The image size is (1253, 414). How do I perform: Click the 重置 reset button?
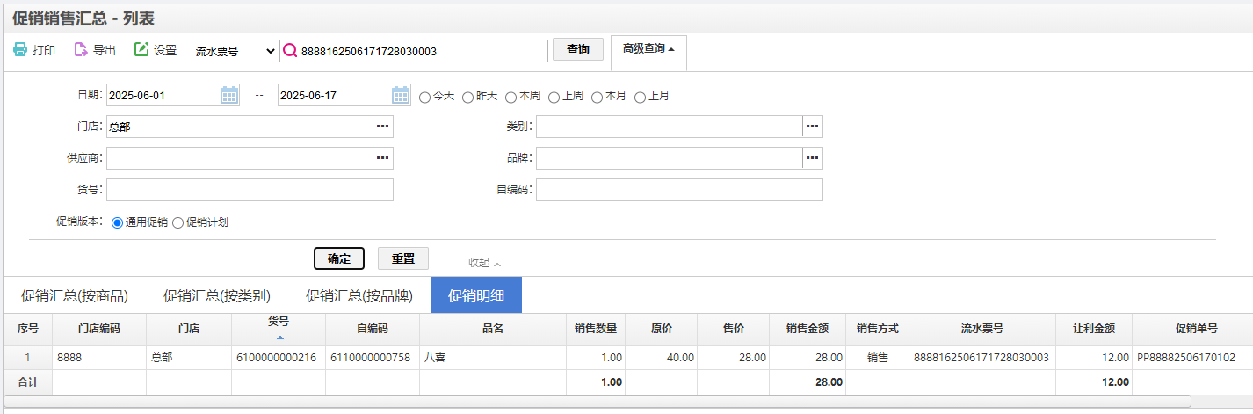click(x=403, y=258)
